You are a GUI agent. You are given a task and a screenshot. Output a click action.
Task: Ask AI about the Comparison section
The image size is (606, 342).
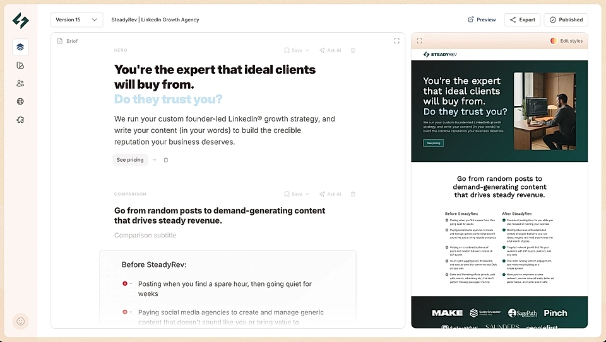[330, 195]
